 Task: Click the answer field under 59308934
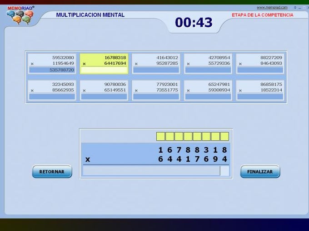click(x=208, y=96)
